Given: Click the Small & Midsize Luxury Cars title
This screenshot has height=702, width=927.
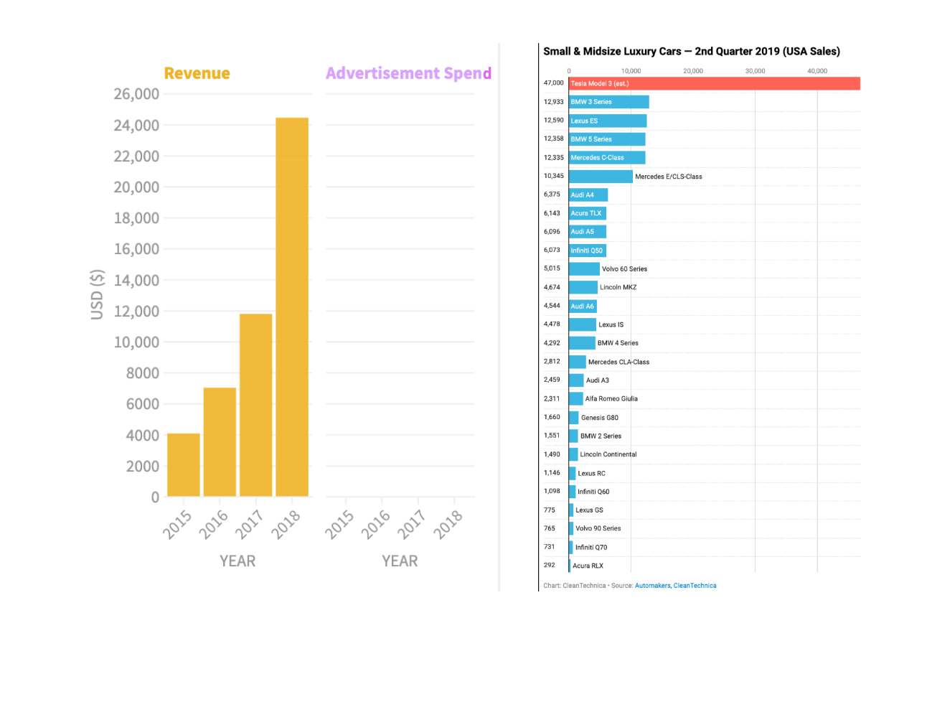Looking at the screenshot, I should [692, 52].
